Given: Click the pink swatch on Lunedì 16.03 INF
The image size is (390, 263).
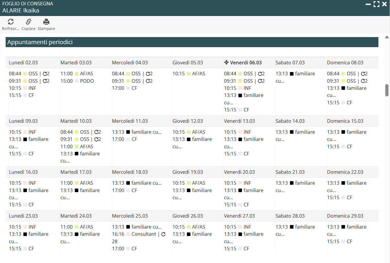Looking at the screenshot, I should click(25, 183).
